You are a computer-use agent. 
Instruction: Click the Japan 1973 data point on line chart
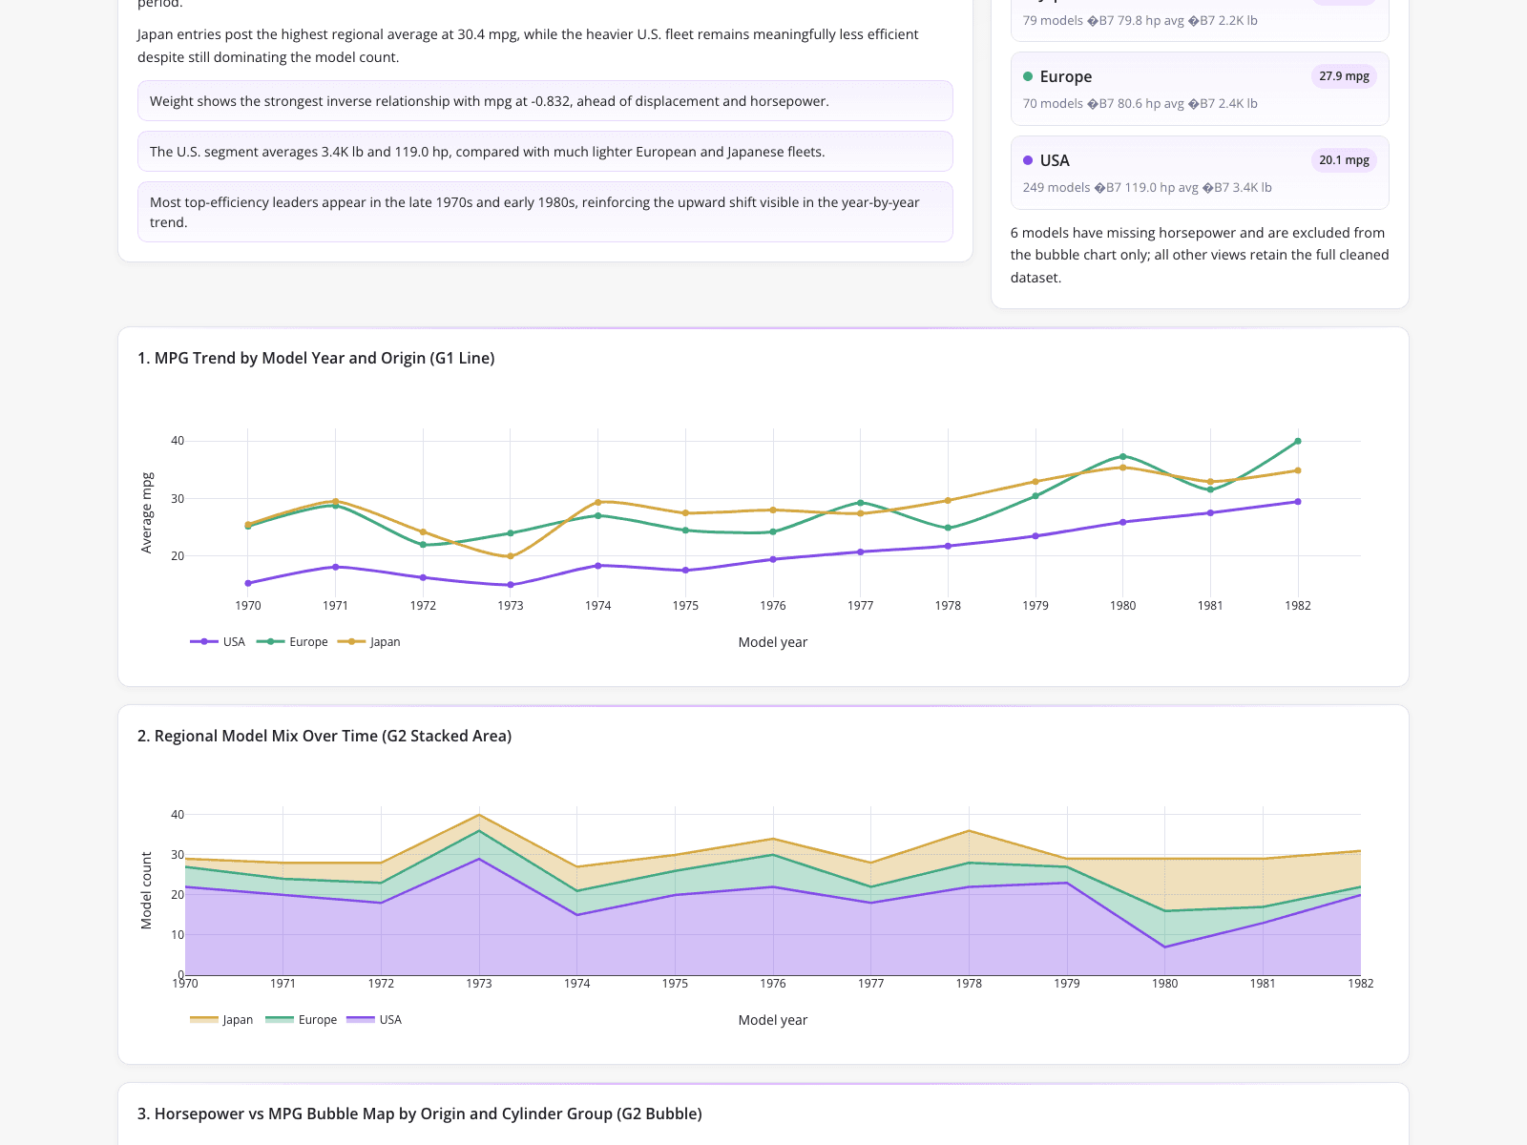pyautogui.click(x=511, y=556)
